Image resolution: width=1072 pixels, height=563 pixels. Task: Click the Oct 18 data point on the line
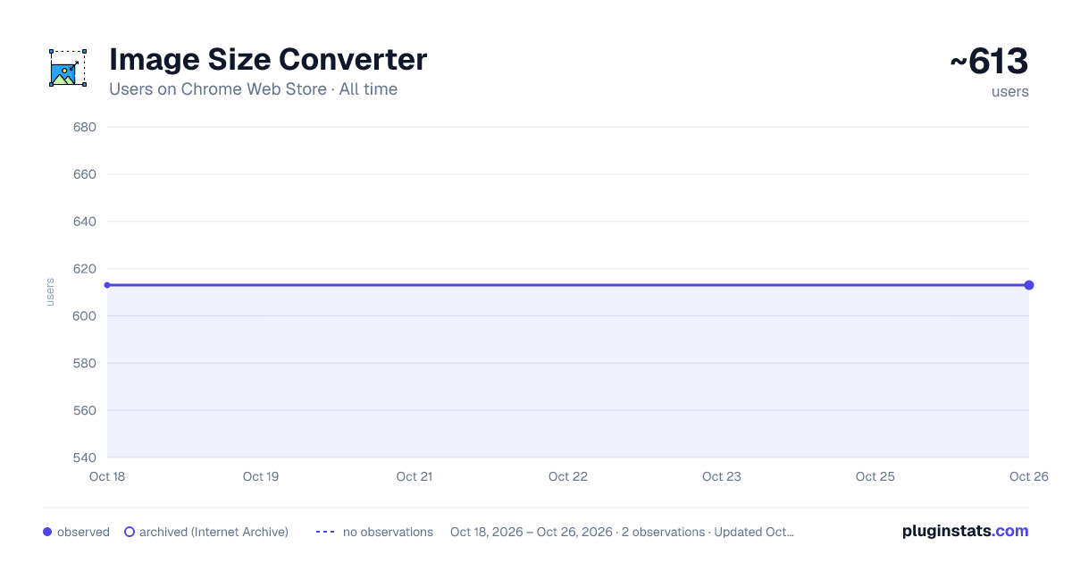coord(107,285)
